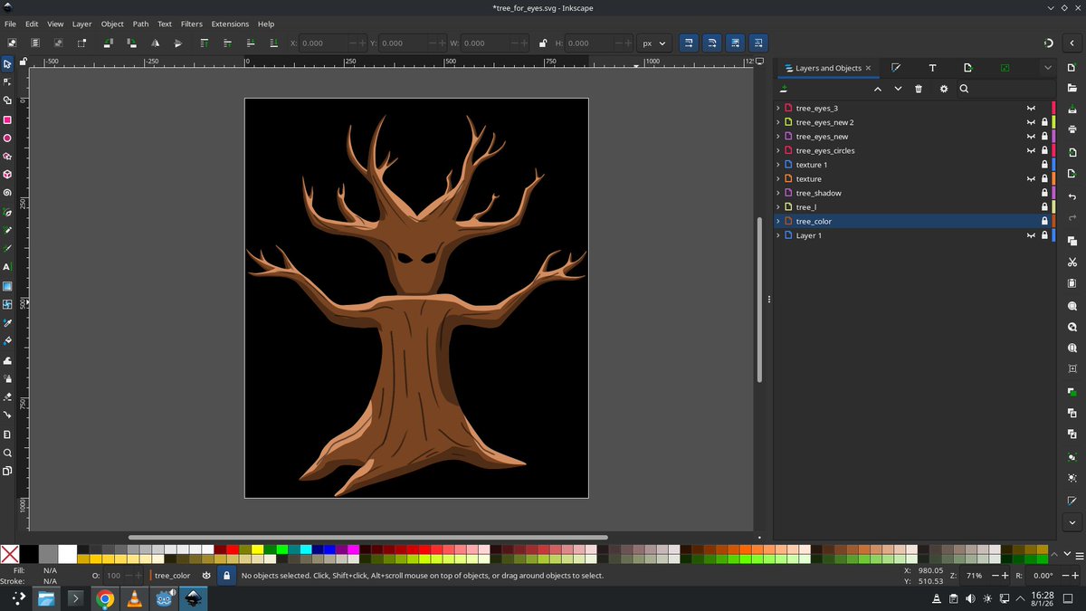Select the 3D Box tool
The image size is (1086, 611).
click(7, 175)
